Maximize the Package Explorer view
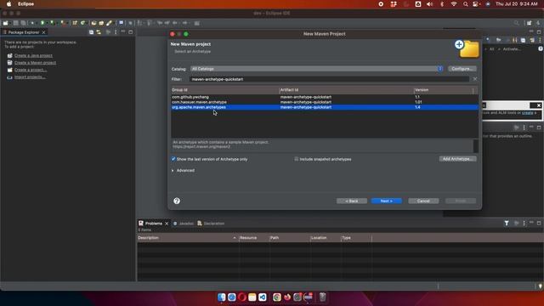This screenshot has width=544, height=306. pyautogui.click(x=131, y=32)
